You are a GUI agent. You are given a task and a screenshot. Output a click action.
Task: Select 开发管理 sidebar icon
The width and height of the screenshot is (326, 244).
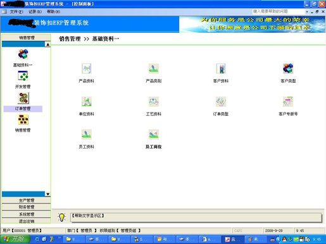23,76
